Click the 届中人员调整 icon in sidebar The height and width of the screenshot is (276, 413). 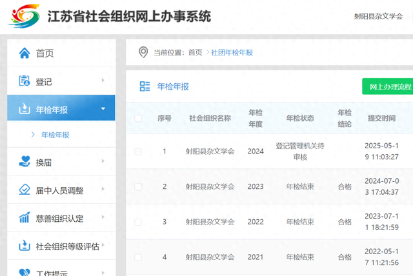(x=25, y=190)
